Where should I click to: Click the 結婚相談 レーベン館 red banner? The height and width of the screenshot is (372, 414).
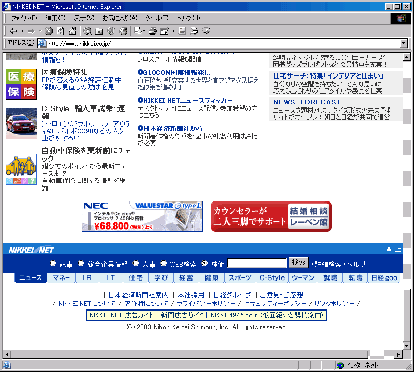pyautogui.click(x=271, y=216)
